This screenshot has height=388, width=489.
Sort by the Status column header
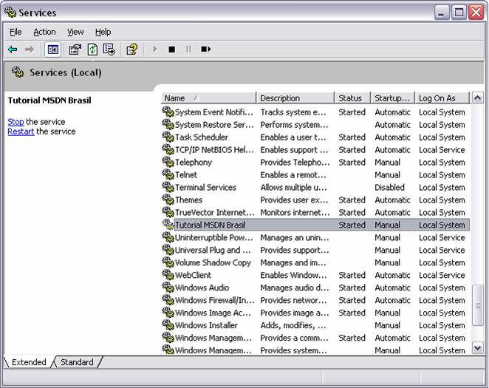[x=352, y=98]
